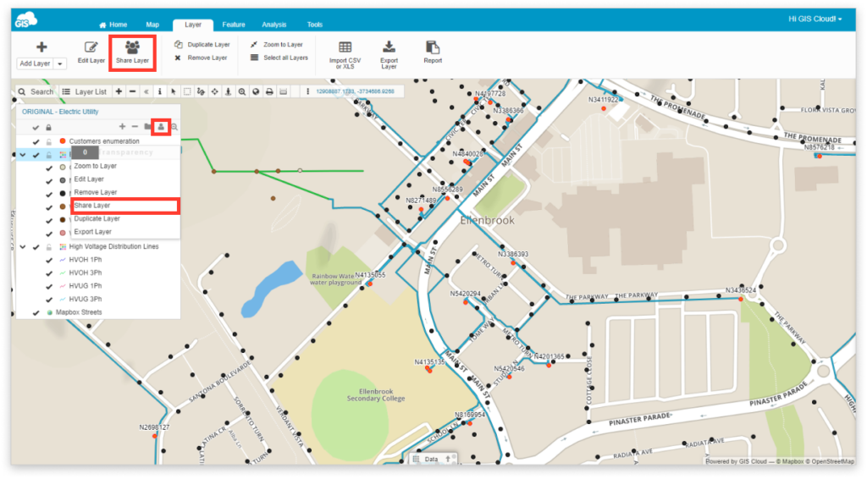Choose Edit Layer from context menu
Image resolution: width=867 pixels, height=479 pixels.
pos(89,179)
